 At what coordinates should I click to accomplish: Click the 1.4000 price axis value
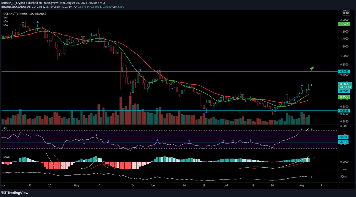coord(344,38)
